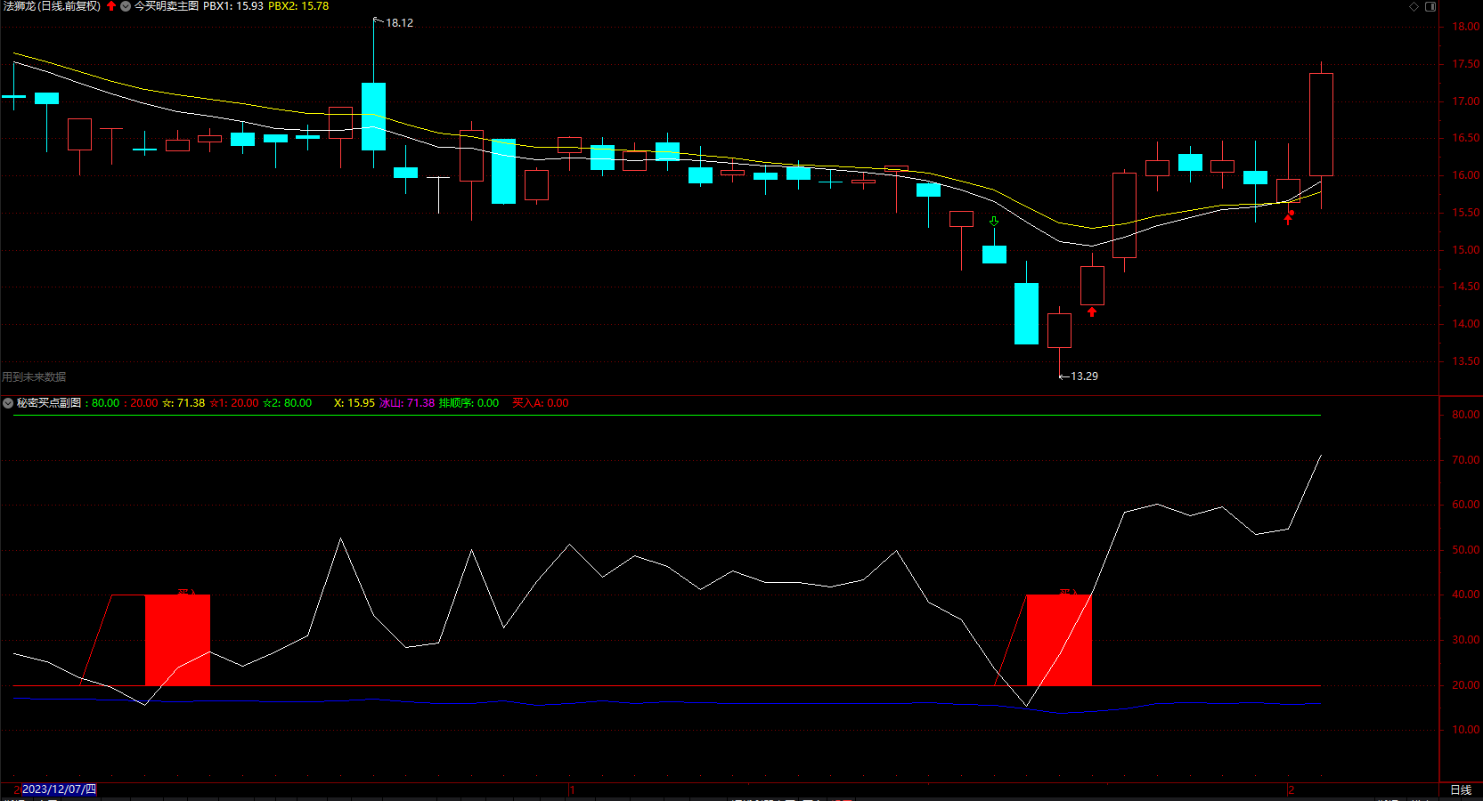Click the 13.50 price axis label
1483x801 pixels.
point(1466,361)
